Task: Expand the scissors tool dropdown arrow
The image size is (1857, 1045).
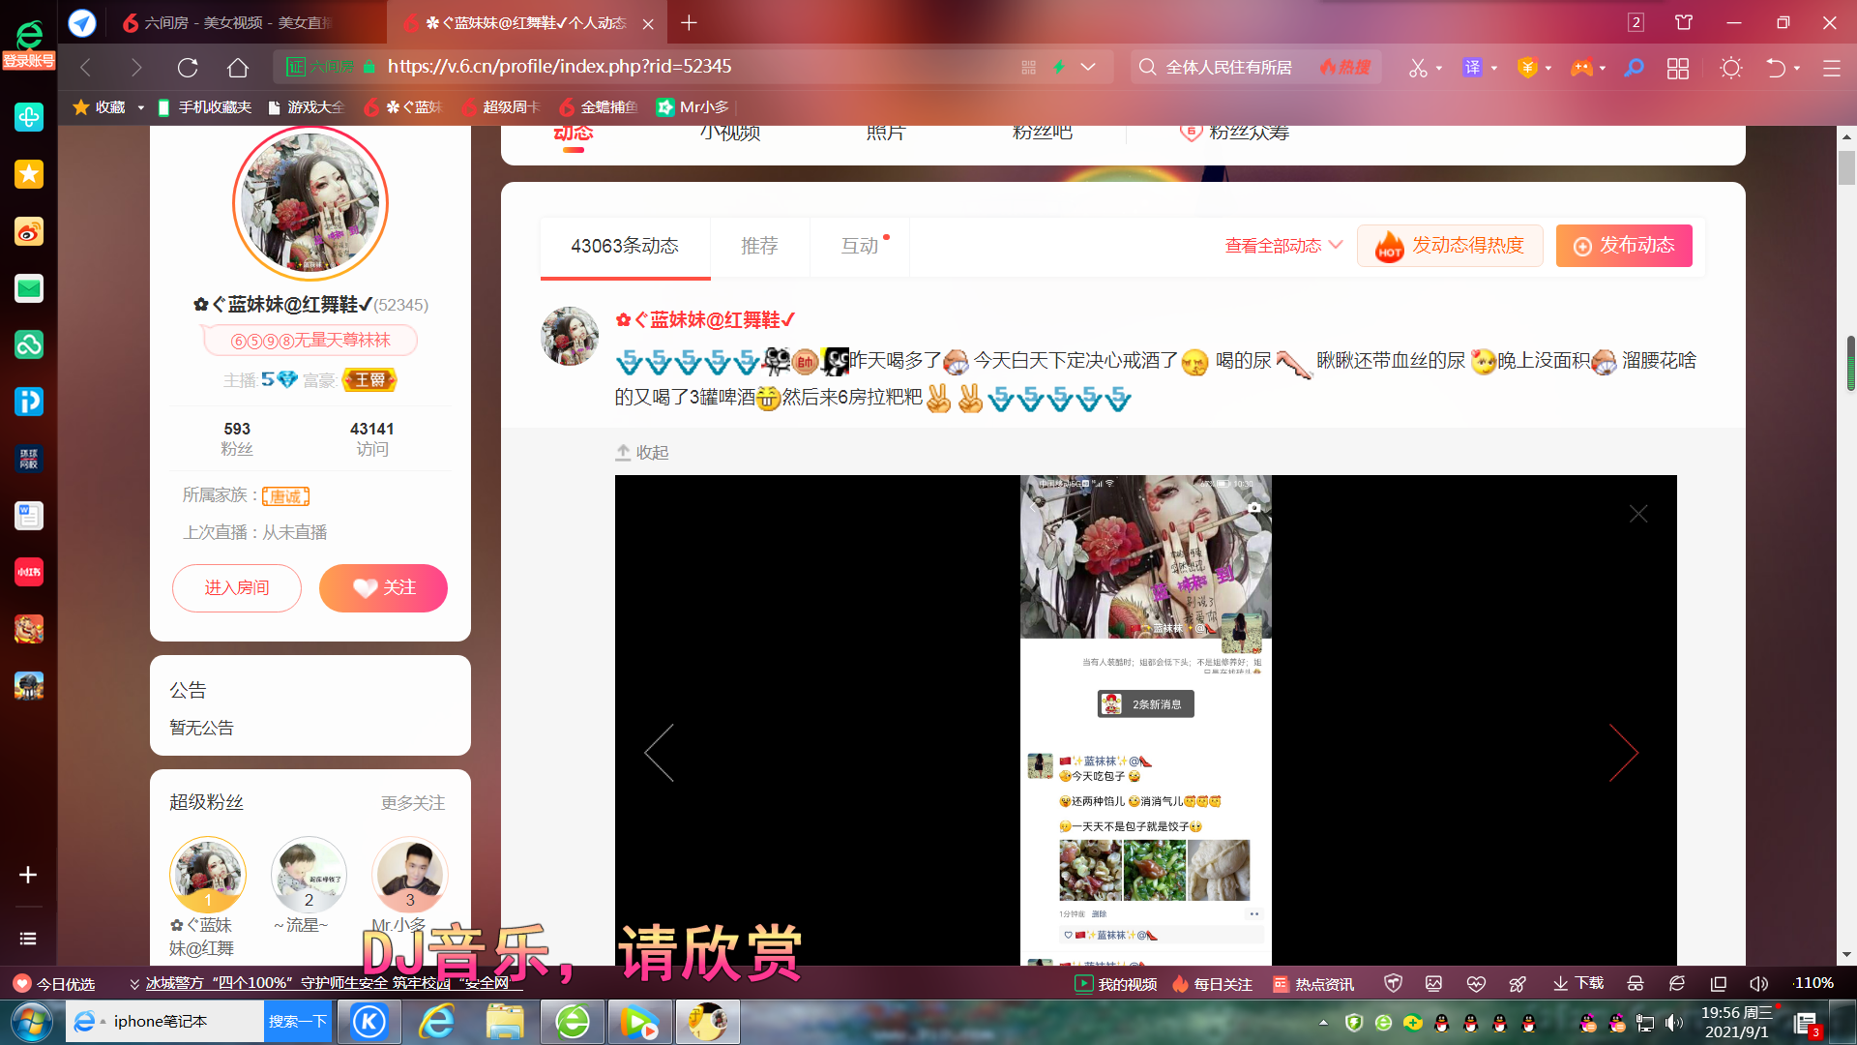Action: click(x=1439, y=68)
